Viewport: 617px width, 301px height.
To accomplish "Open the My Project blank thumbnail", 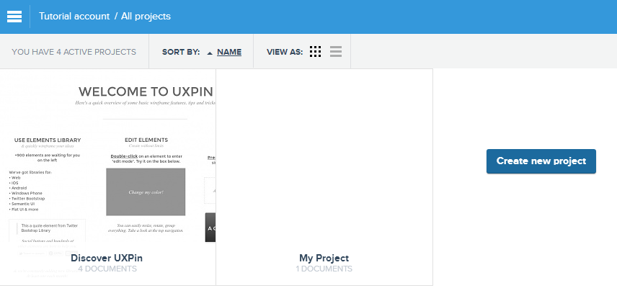I will coord(324,157).
